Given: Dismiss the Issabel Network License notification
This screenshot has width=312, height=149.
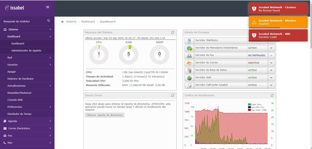Looking at the screenshot, I should [x=278, y=9].
